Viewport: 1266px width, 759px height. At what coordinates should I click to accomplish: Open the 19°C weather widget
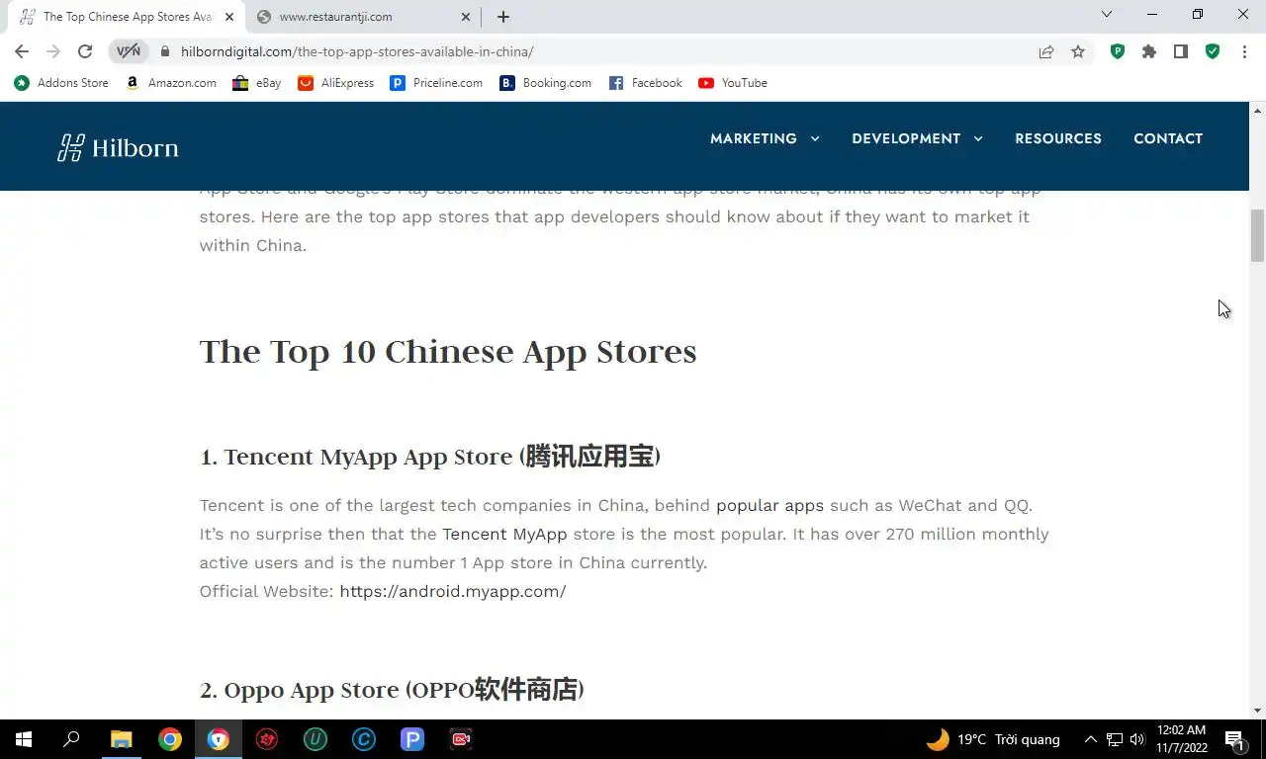tap(993, 739)
